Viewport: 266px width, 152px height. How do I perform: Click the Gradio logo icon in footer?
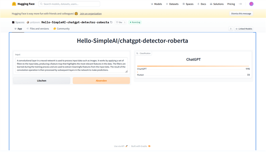149,146
